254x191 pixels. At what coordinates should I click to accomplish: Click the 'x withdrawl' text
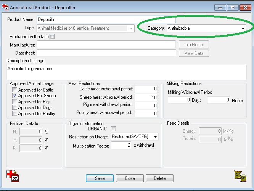pyautogui.click(x=144, y=145)
